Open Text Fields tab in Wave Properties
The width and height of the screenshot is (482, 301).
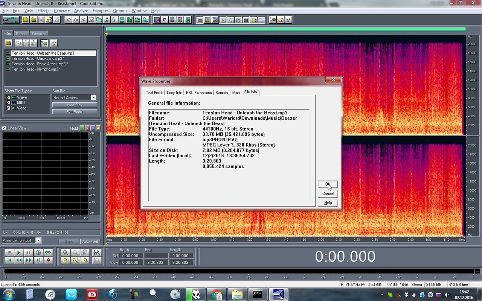pos(154,93)
